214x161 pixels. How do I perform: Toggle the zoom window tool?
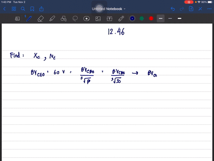click(17, 19)
